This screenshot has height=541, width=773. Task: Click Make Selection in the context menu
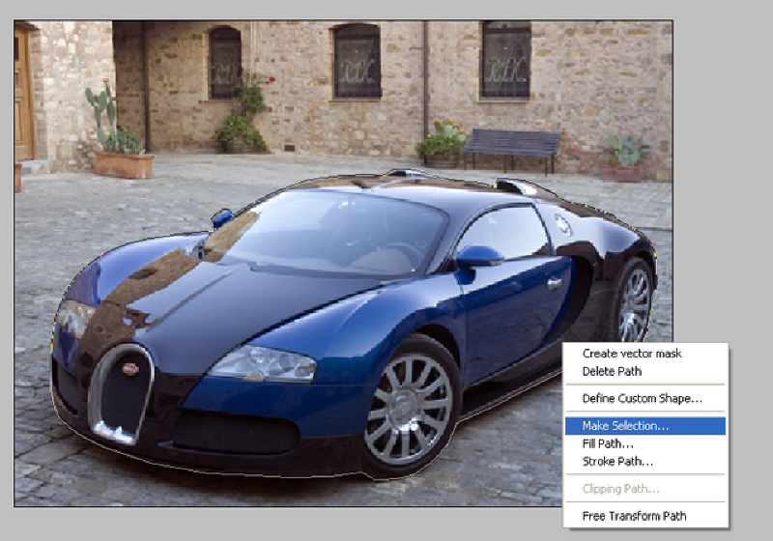(x=645, y=426)
